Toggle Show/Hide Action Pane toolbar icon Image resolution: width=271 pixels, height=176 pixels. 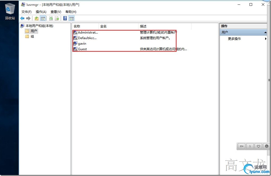coord(72,18)
